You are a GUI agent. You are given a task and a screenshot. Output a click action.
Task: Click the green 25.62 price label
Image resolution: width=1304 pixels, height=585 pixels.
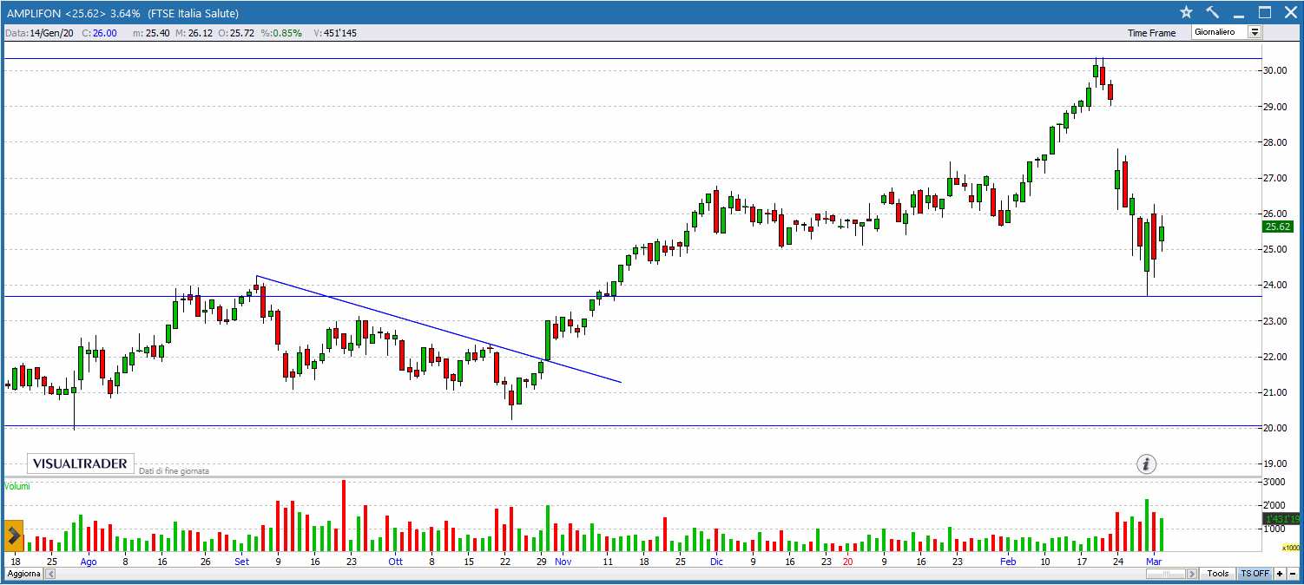tap(1279, 227)
